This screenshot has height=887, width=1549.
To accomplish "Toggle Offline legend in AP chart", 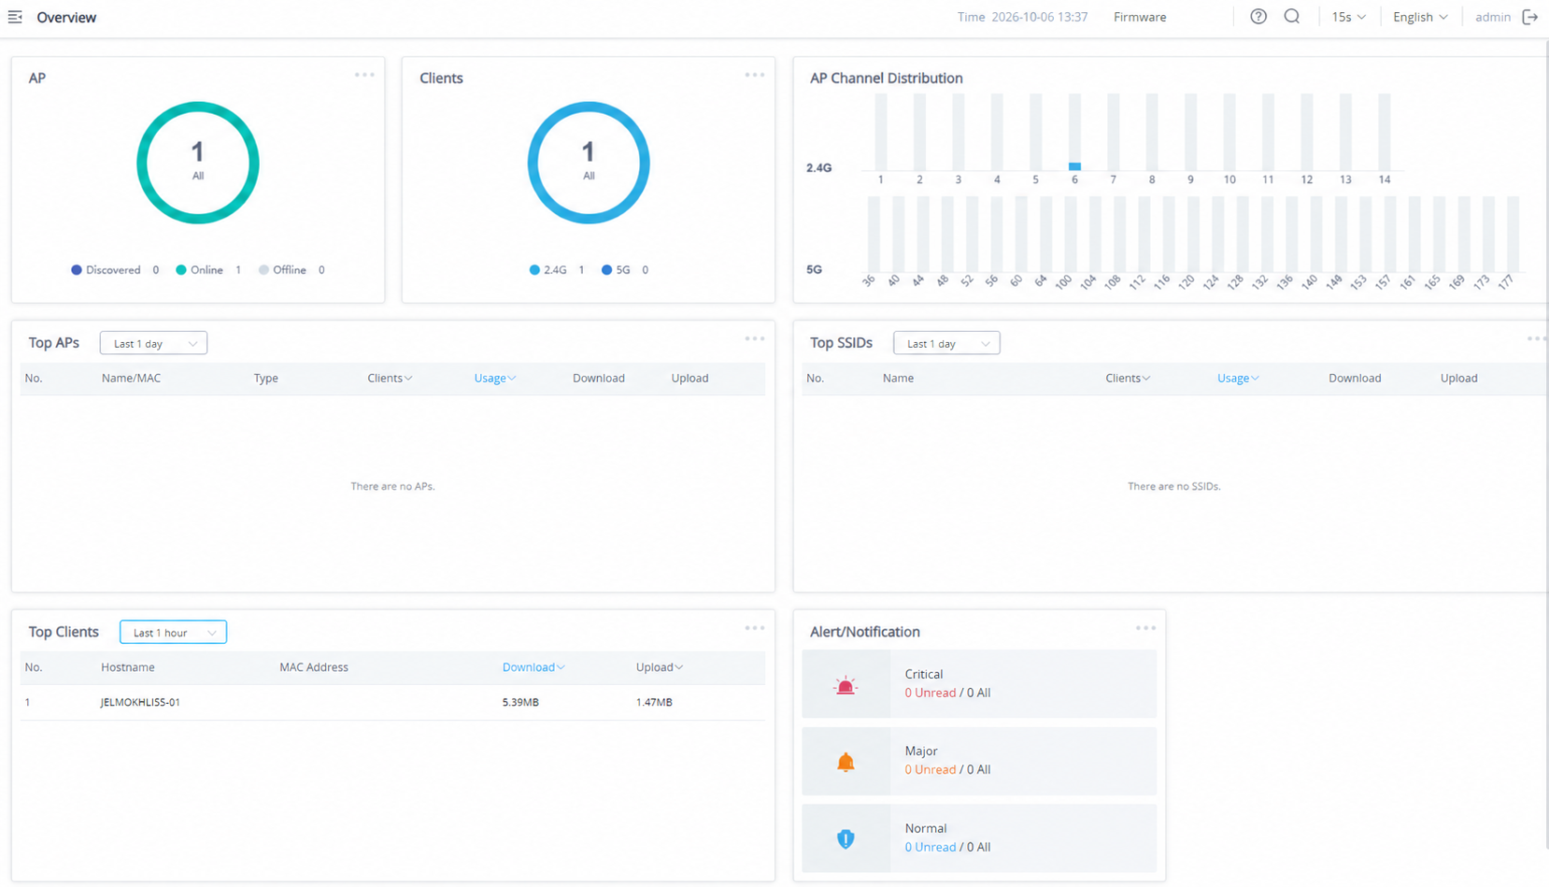I will point(291,270).
